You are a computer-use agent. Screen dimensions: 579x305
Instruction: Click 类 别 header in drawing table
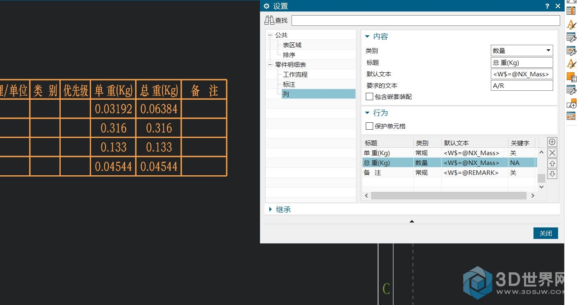[45, 91]
